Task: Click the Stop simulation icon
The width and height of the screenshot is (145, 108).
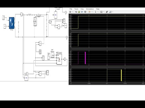Action: click(x=85, y=12)
